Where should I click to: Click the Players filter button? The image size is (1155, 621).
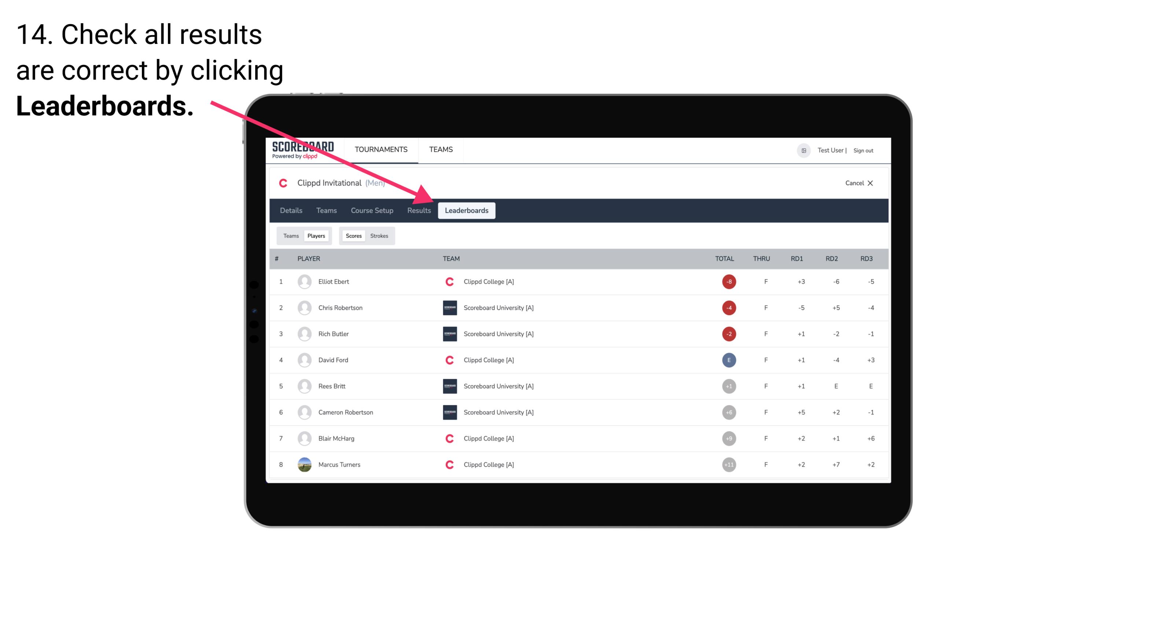coord(315,236)
